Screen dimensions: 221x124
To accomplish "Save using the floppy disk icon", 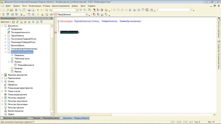I will (11, 10).
